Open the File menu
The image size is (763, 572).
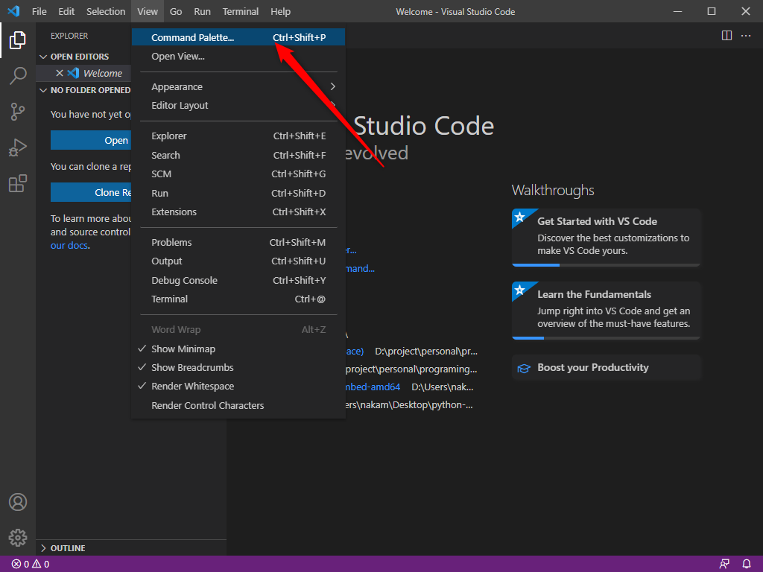(39, 11)
